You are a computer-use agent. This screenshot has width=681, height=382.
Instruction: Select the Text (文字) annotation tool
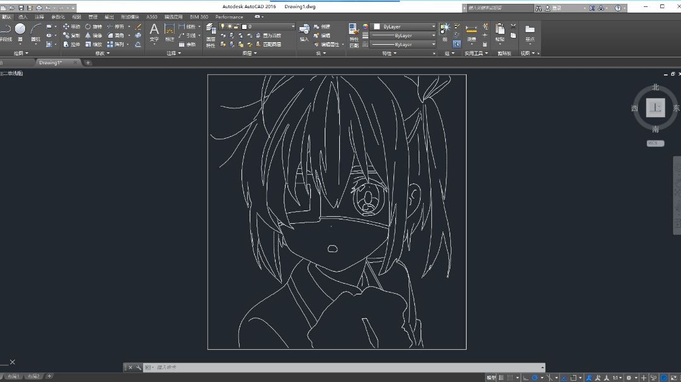tap(154, 33)
